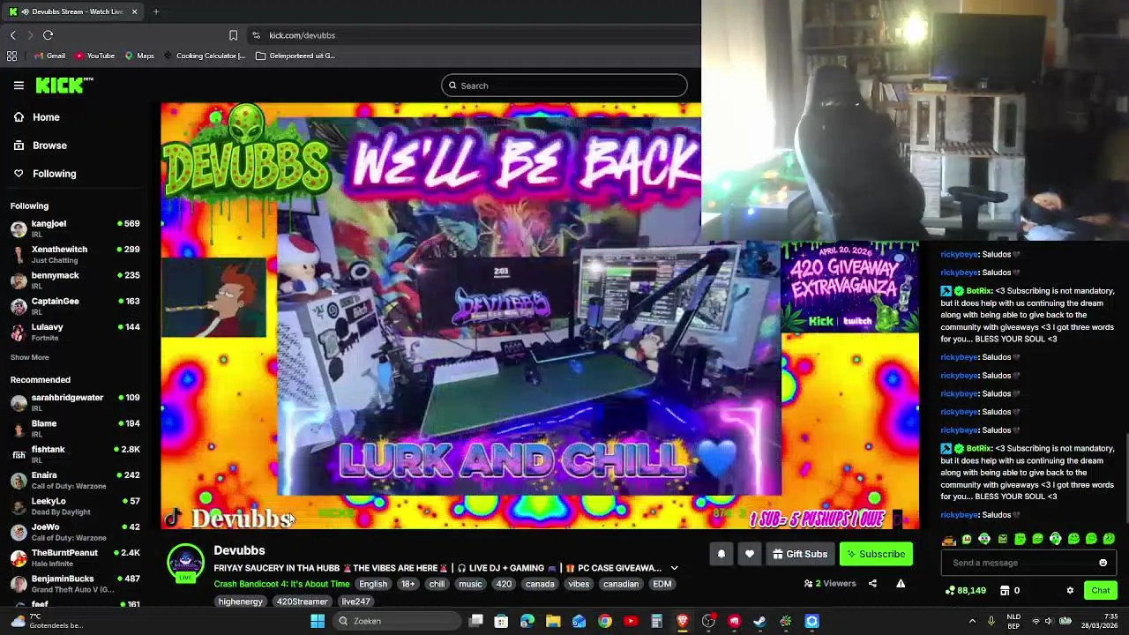The image size is (1129, 635).
Task: Select the EDM tag
Action: [662, 584]
